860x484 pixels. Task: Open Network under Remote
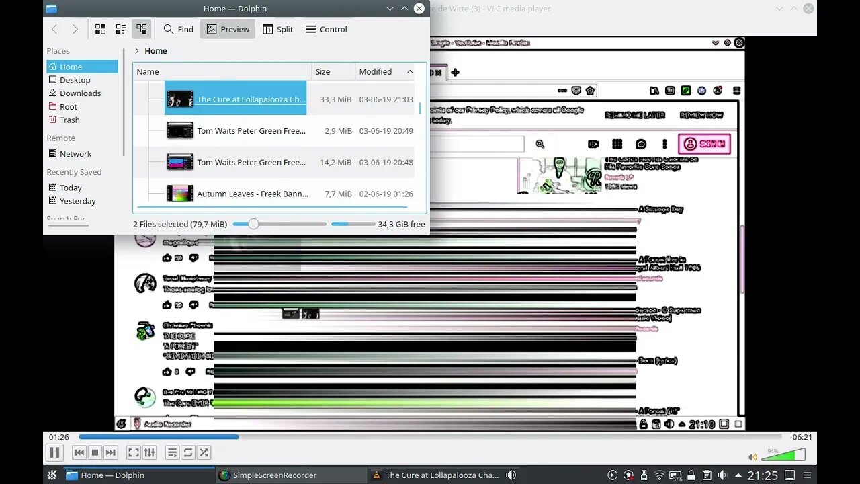click(82, 154)
